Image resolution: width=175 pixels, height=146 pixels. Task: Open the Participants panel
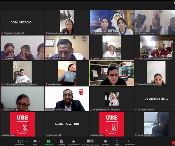(x=19, y=142)
